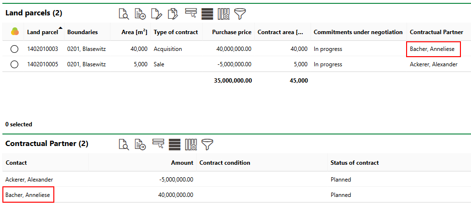Select the Sale contract type cell
The height and width of the screenshot is (207, 471).
[159, 64]
